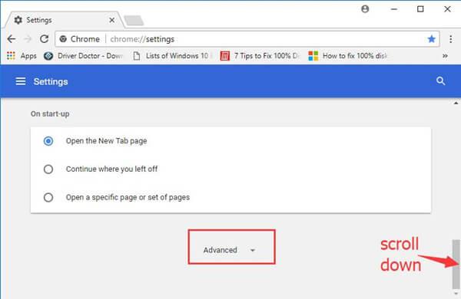Open a new tab with the new tab button
The image size is (461, 299).
coord(134,21)
